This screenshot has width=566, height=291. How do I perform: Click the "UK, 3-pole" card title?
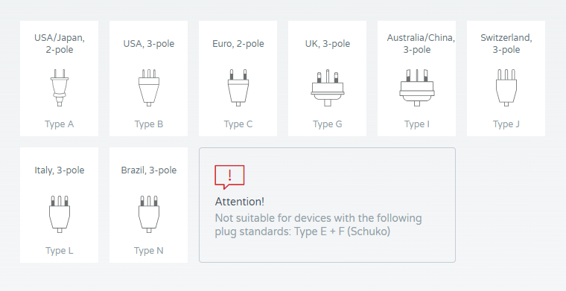328,44
